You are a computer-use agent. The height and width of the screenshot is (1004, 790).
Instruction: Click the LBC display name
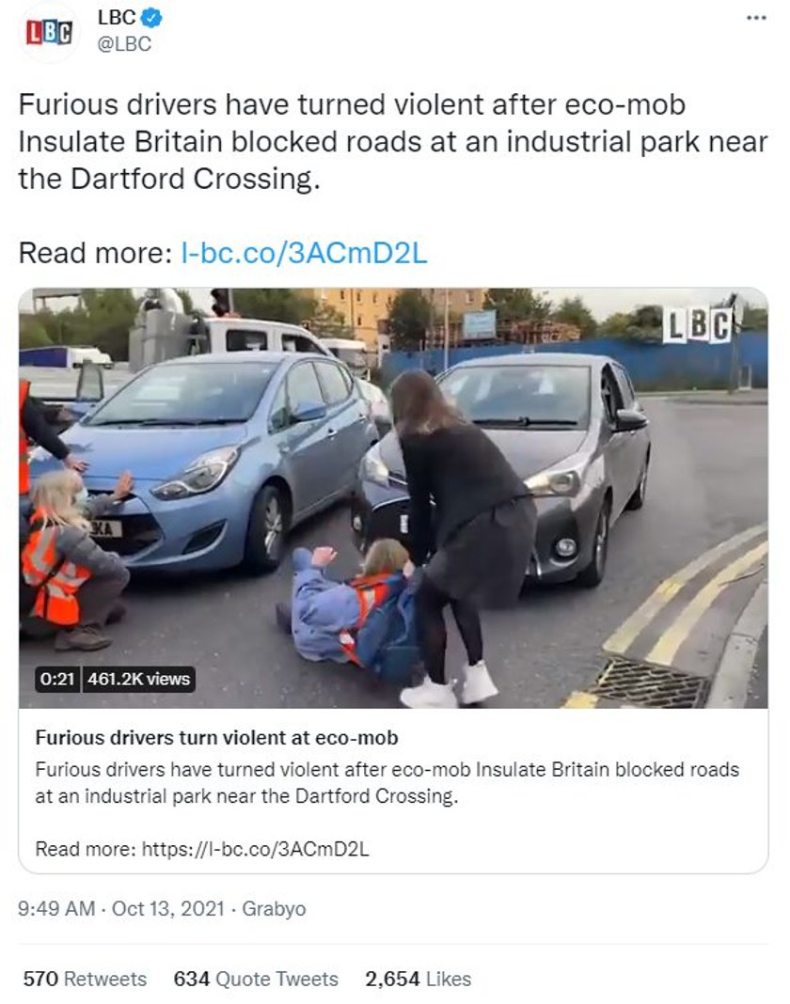tap(116, 18)
